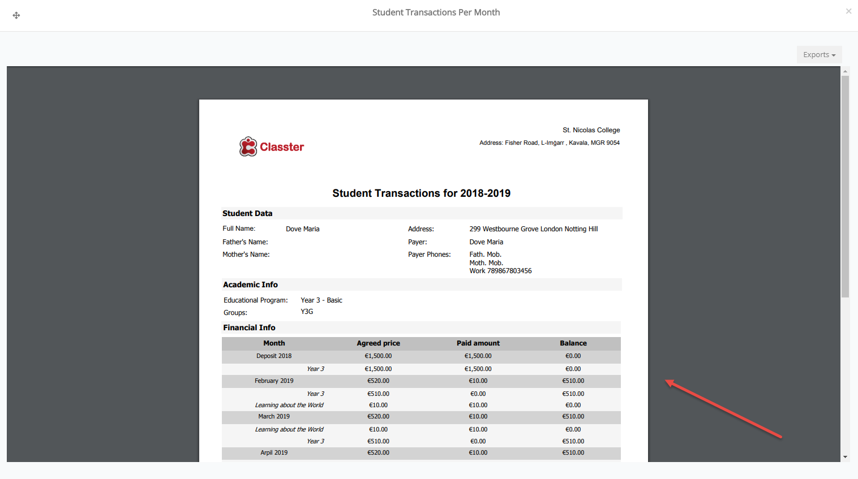Viewport: 858px width, 479px height.
Task: Click the Year 3 - Basic program value
Action: pos(321,300)
